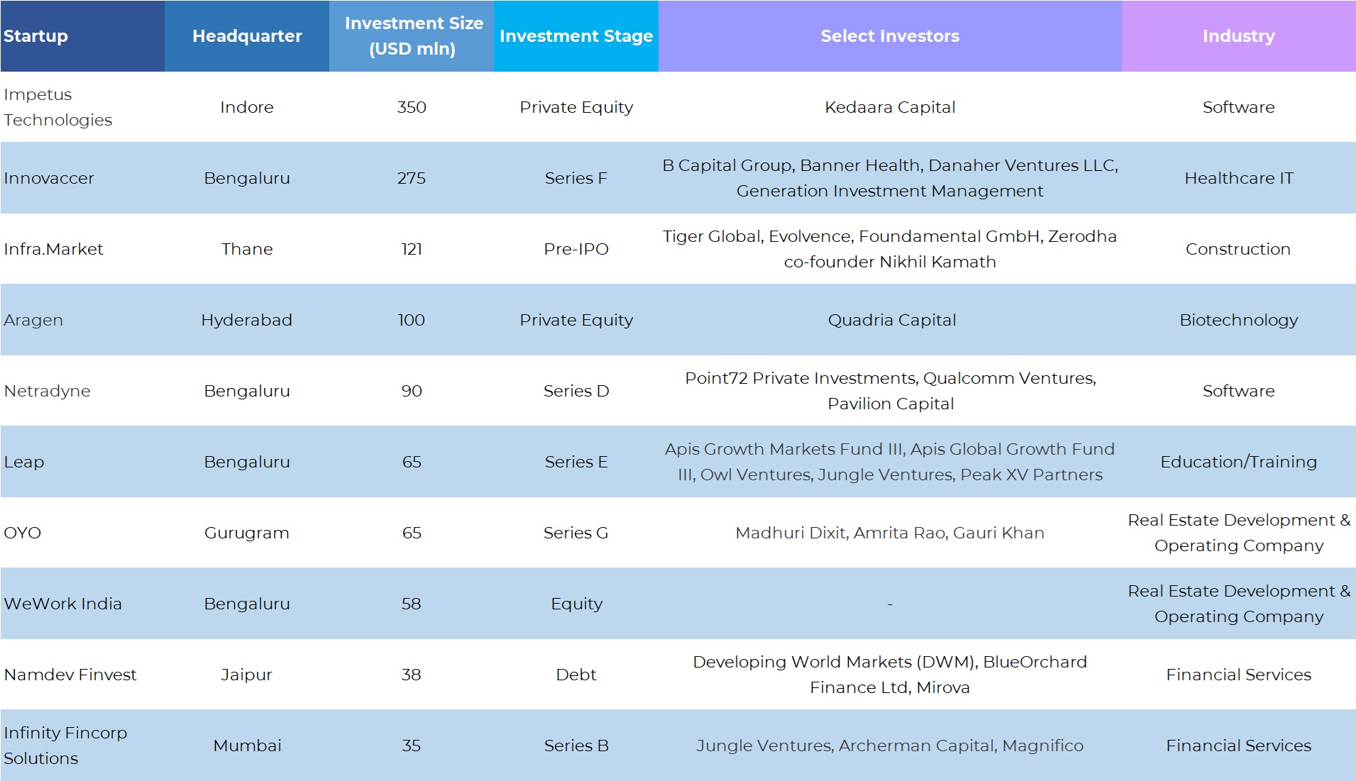Click the Headquarter column header
This screenshot has width=1356, height=781.
[x=247, y=36]
